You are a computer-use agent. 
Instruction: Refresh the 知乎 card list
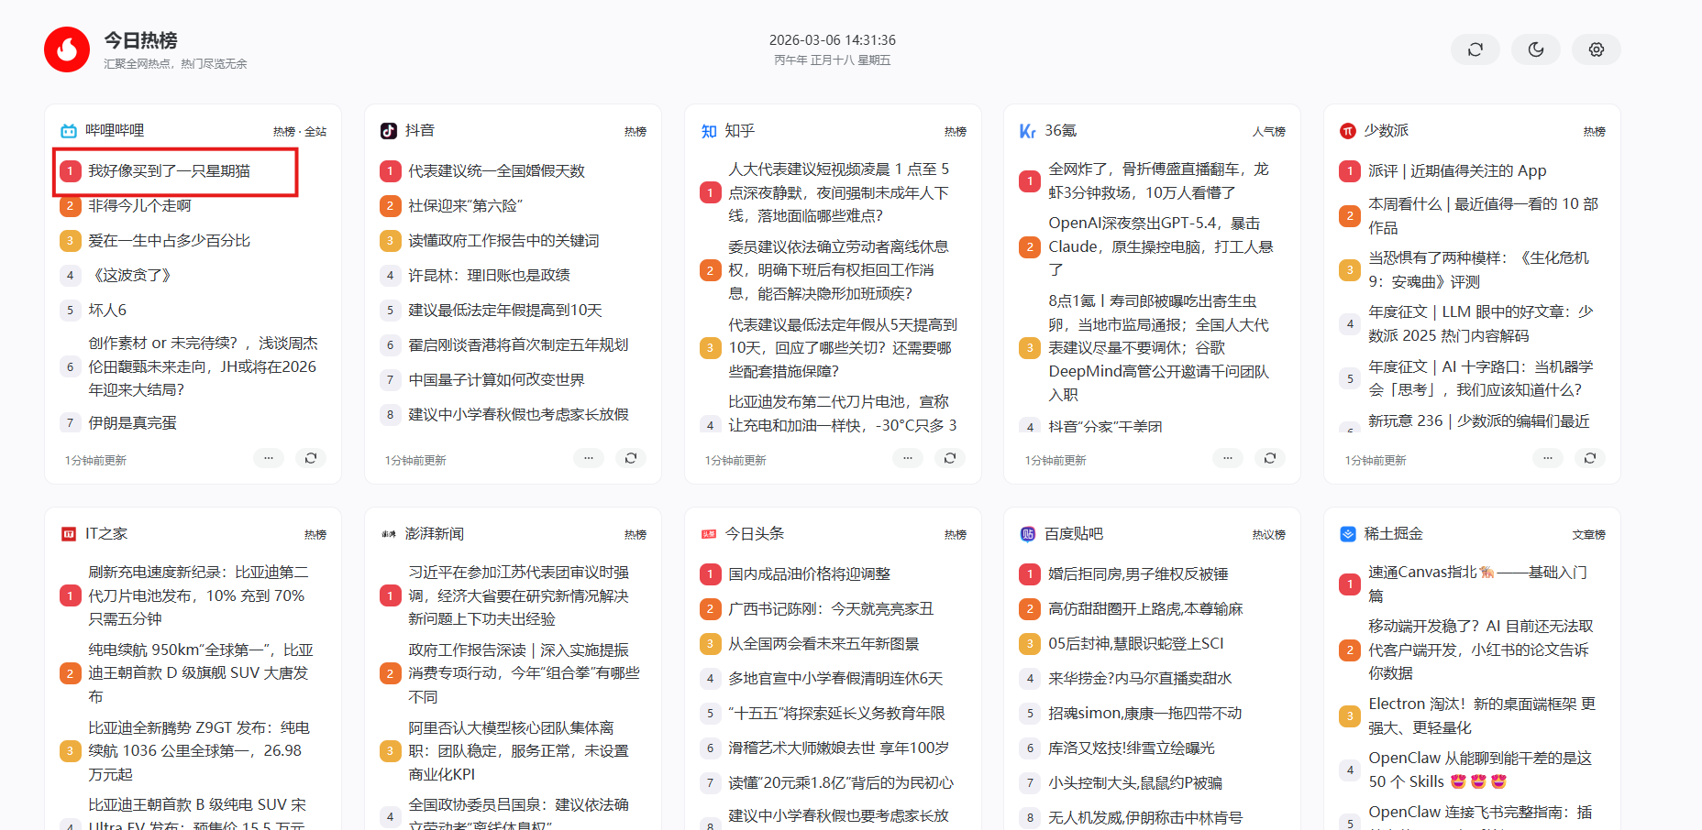(950, 457)
